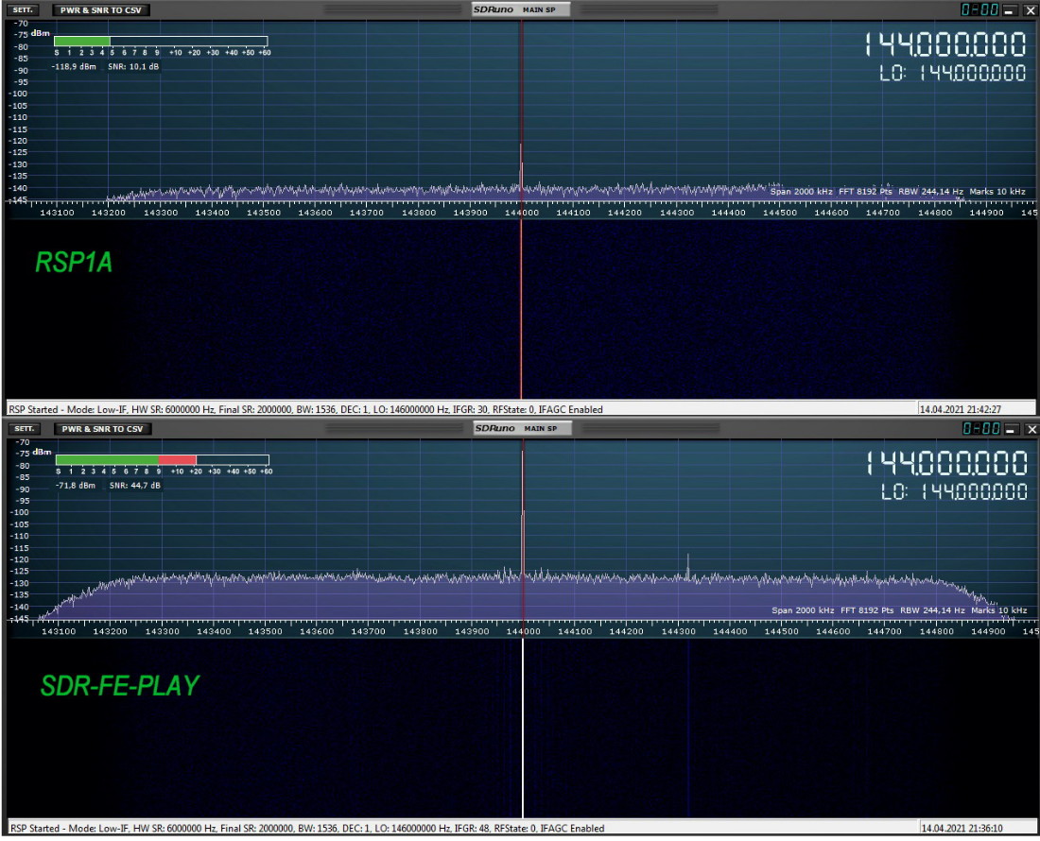
Task: Click the upper window's main 144.000.000 frequency readout
Action: [945, 45]
